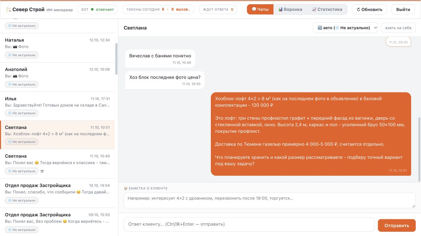Open Отдел продаж Застройщика chat 10.10, 14:54

[x=58, y=193]
